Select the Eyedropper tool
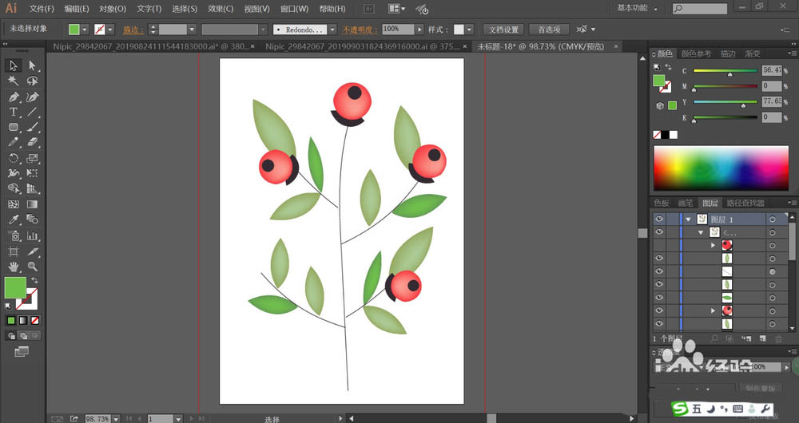The height and width of the screenshot is (423, 799). coord(14,220)
